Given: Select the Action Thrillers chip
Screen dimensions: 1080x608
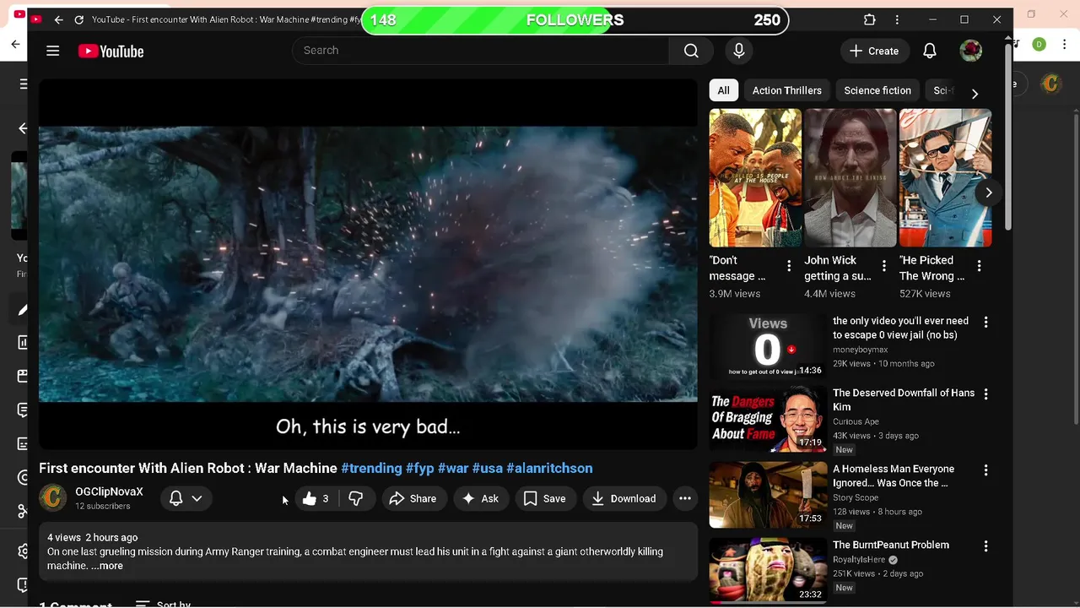Looking at the screenshot, I should pyautogui.click(x=787, y=90).
